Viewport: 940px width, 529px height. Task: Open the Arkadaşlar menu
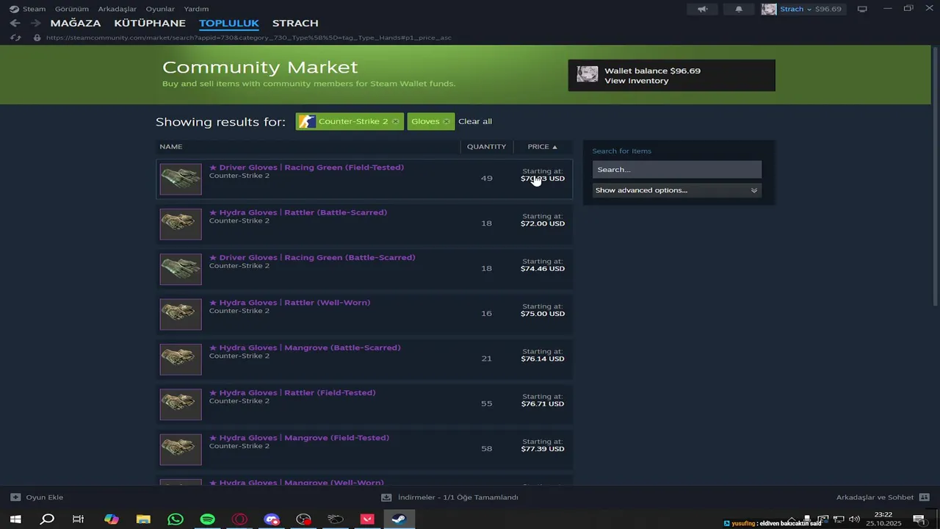(x=117, y=9)
